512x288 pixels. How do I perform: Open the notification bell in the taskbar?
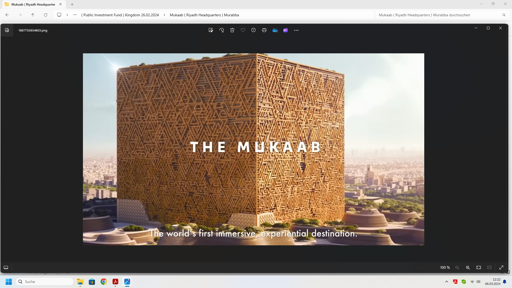[x=505, y=282]
